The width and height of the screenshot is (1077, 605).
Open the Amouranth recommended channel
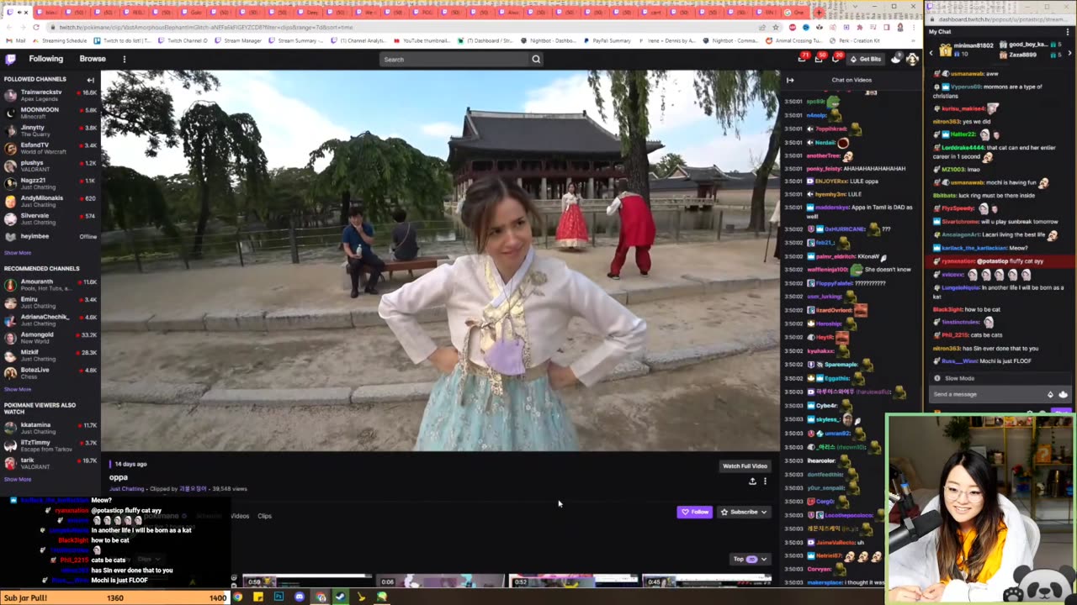[x=49, y=285]
